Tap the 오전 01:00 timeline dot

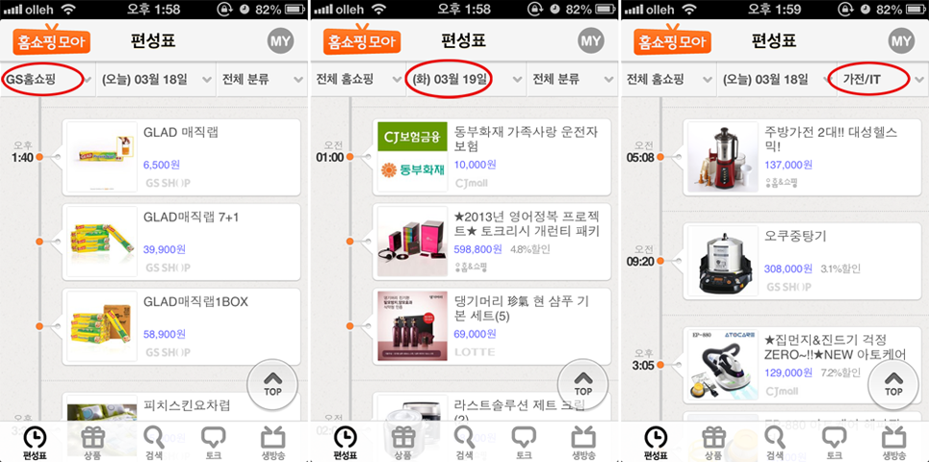point(349,157)
